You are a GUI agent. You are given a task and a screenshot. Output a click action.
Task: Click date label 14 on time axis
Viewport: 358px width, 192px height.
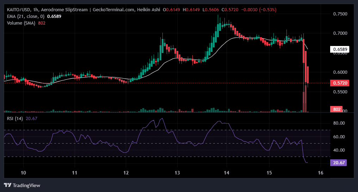227,173
